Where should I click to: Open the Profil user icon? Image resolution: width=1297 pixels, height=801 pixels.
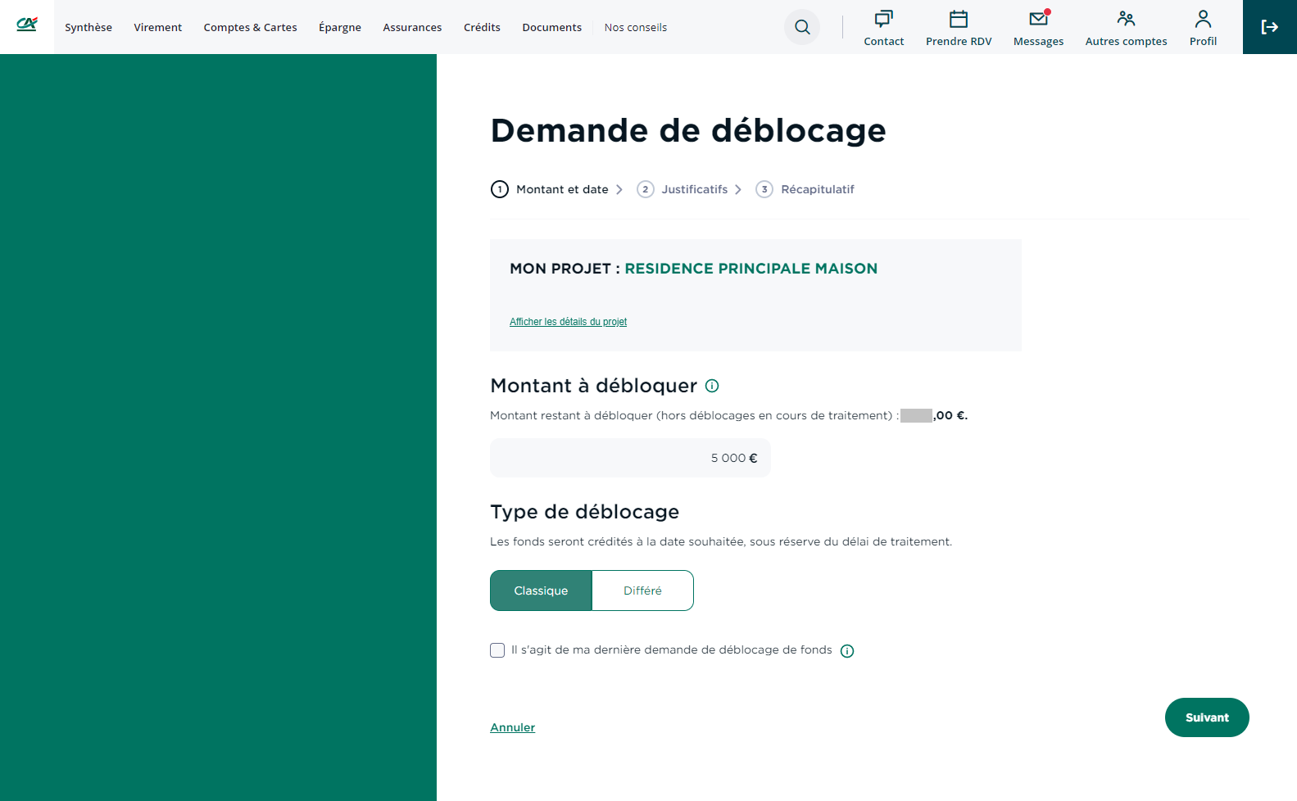click(1203, 19)
